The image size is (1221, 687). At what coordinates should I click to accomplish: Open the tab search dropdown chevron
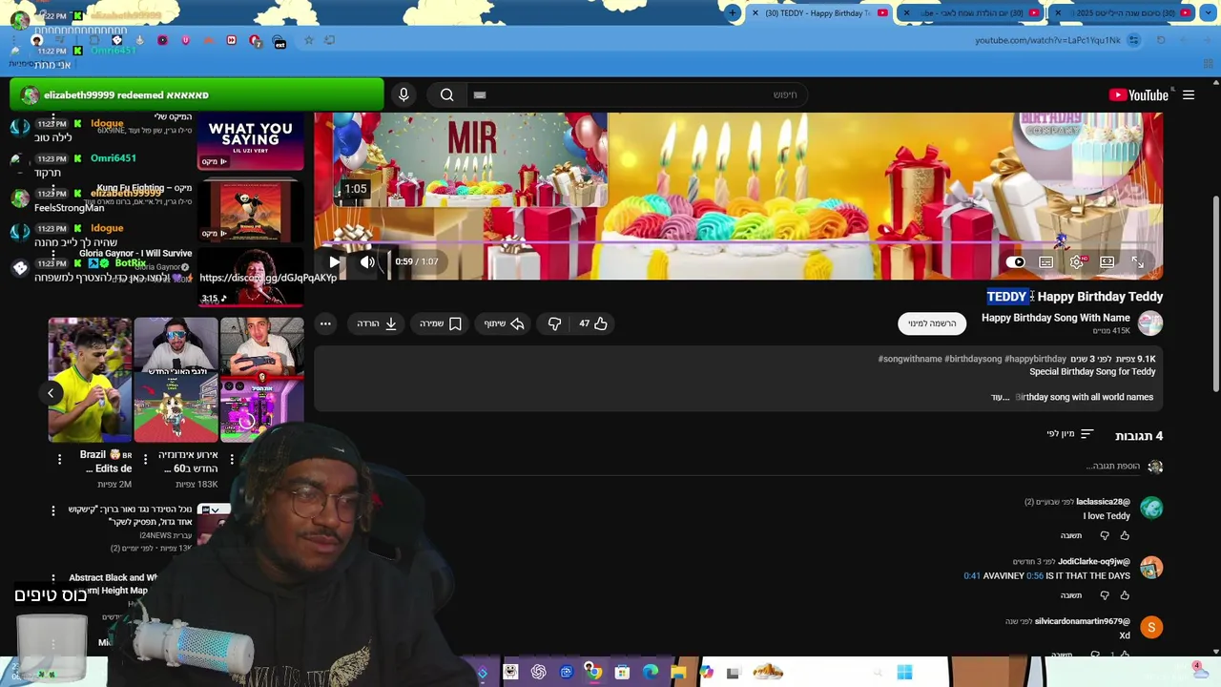(x=1211, y=13)
